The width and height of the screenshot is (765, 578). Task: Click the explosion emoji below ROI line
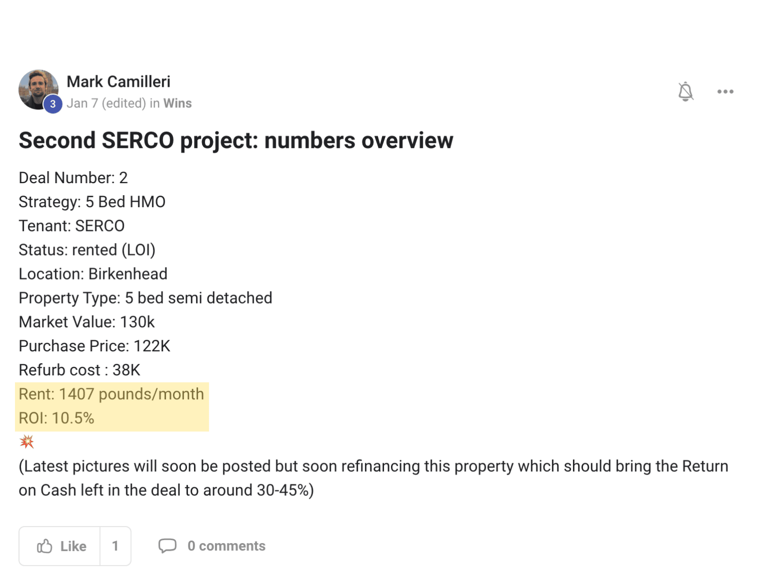click(26, 442)
